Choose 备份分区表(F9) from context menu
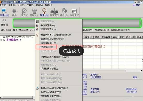The height and width of the screenshot is (101, 143). coord(48,25)
